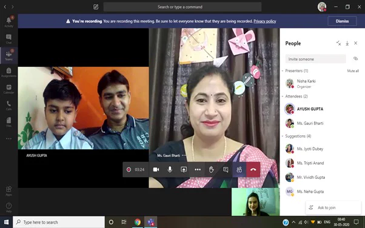The image size is (365, 228).
Task: Select Ms. Tripti Anand suggestion
Action: tap(322, 163)
